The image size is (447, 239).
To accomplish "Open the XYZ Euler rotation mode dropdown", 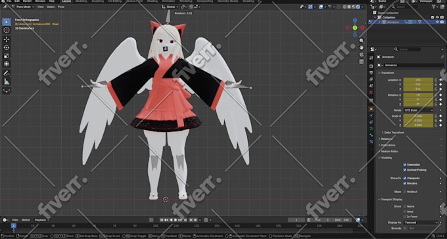I will [x=419, y=110].
